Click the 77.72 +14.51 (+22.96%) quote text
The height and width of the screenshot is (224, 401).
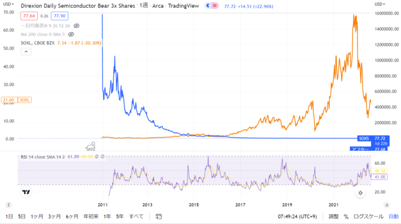[x=249, y=6]
